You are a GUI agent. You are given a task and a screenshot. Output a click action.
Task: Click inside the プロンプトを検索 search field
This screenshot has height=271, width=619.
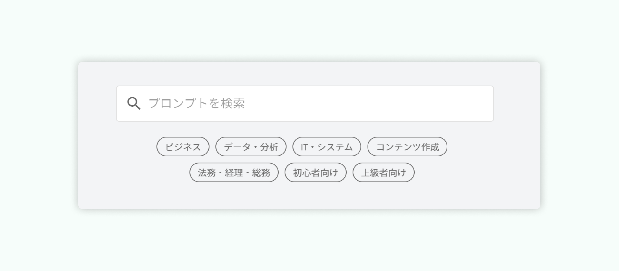(290, 103)
